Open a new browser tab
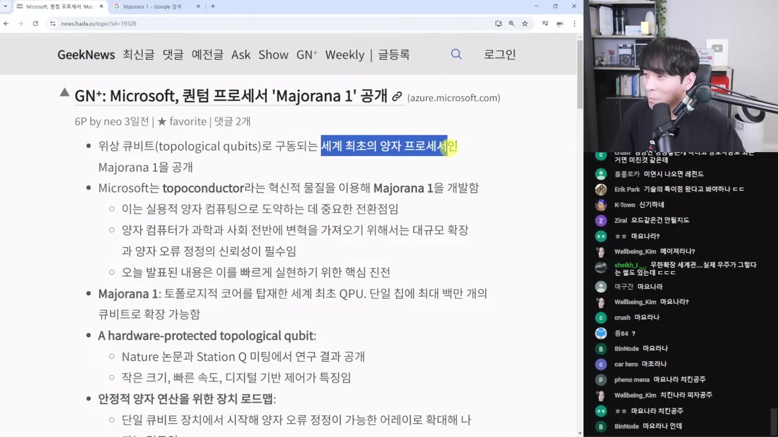 pos(213,6)
